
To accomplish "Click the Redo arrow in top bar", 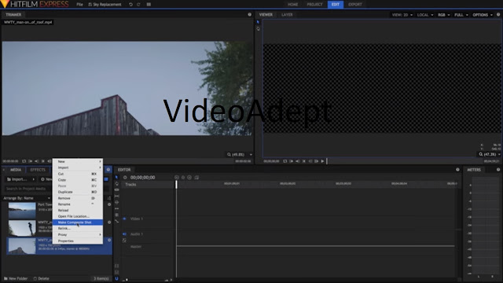I will (x=138, y=5).
